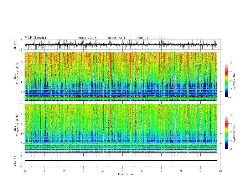Screen dimensions: 248x192
Task: Click the ch.1(V) axis "-5" tick label
Action: [x=21, y=49]
